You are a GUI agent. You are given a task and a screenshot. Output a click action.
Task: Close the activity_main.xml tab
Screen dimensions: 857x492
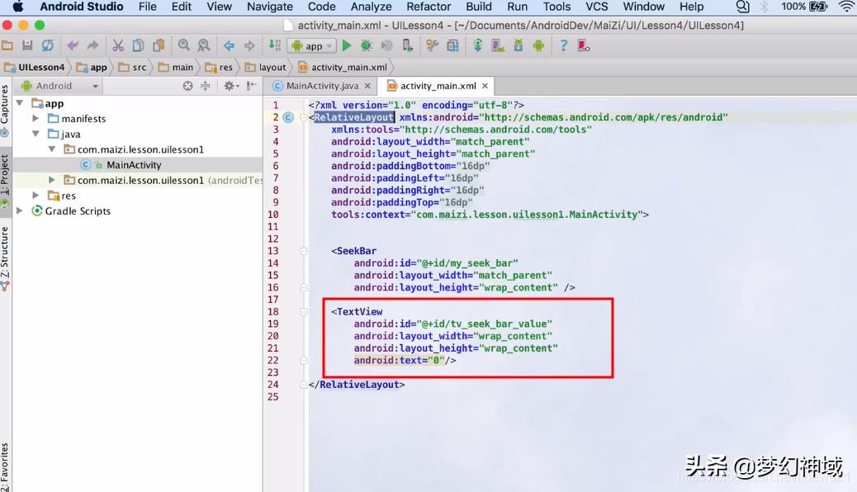(x=485, y=86)
